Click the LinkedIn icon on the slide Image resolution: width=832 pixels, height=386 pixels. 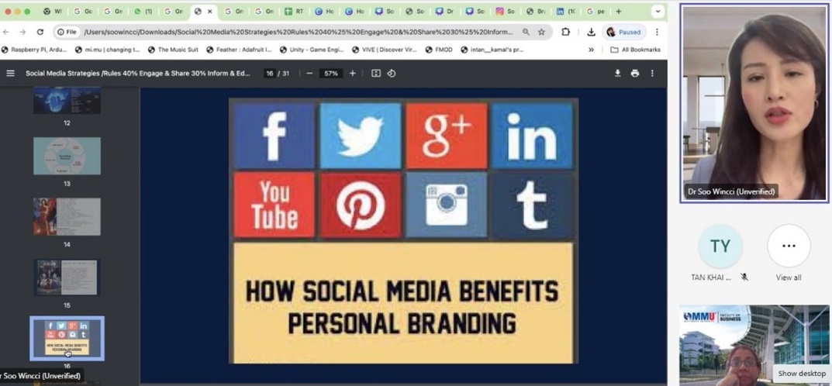(532, 136)
